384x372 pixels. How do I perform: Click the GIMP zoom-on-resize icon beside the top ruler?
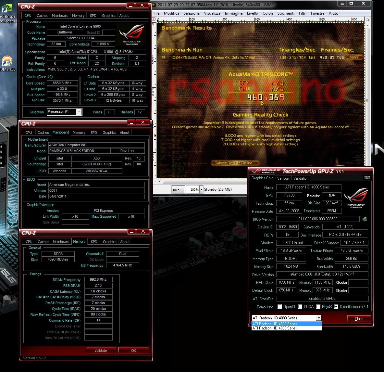click(x=367, y=19)
